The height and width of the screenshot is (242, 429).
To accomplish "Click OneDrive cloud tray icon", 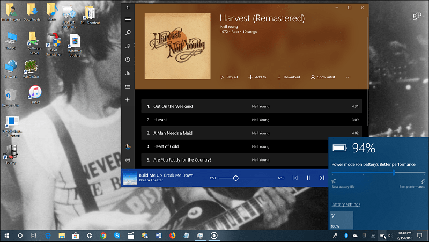I will (355, 236).
